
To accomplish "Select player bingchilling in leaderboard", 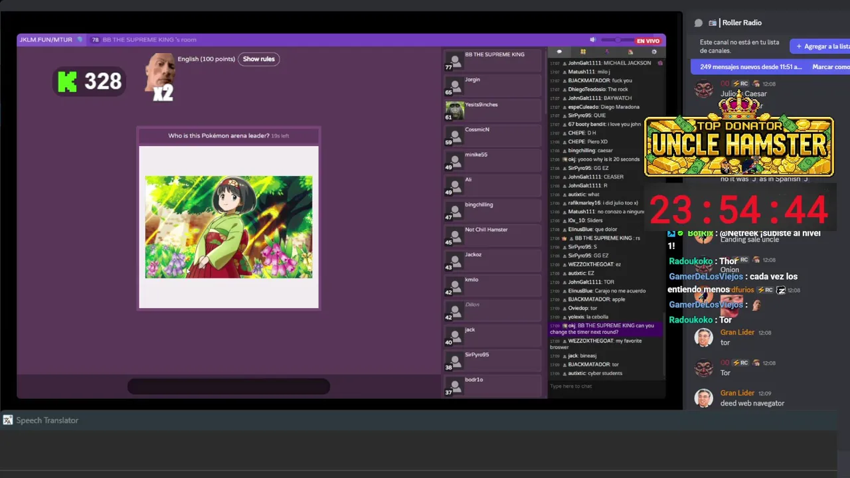I will [494, 211].
